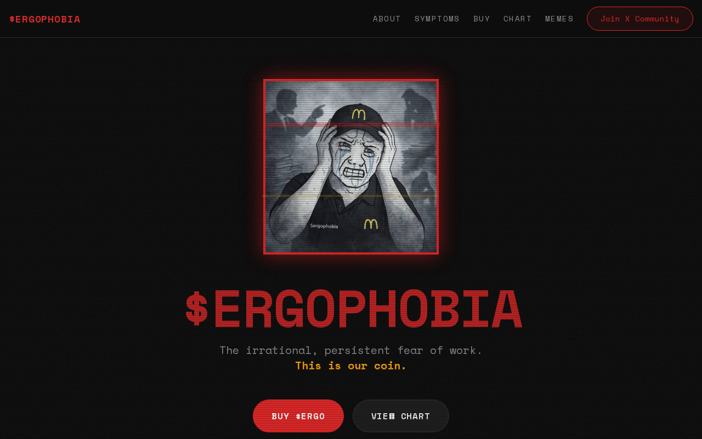Viewport: 702px width, 439px height.
Task: Click the Sergophobia name tag on the shirt
Action: point(324,226)
